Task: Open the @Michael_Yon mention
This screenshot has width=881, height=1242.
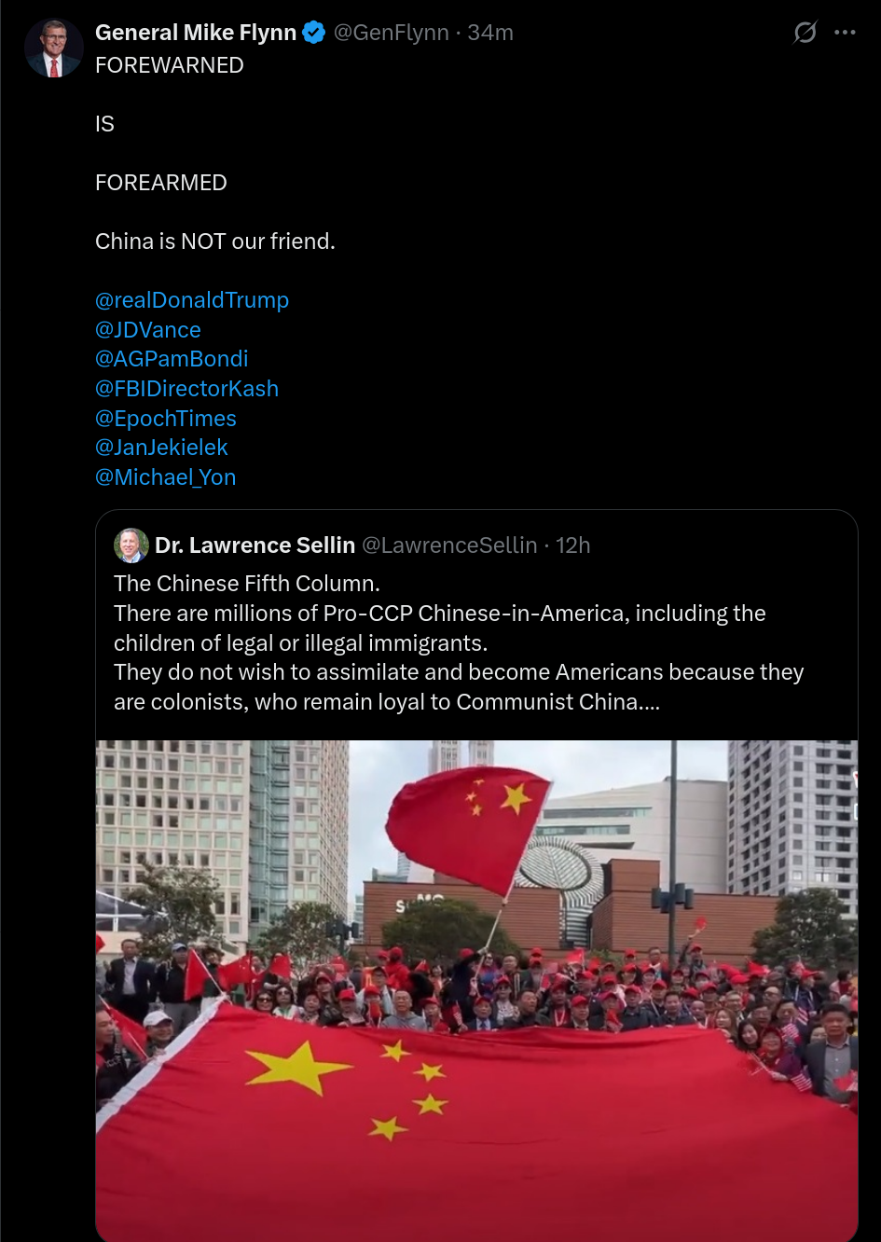Action: [x=166, y=477]
